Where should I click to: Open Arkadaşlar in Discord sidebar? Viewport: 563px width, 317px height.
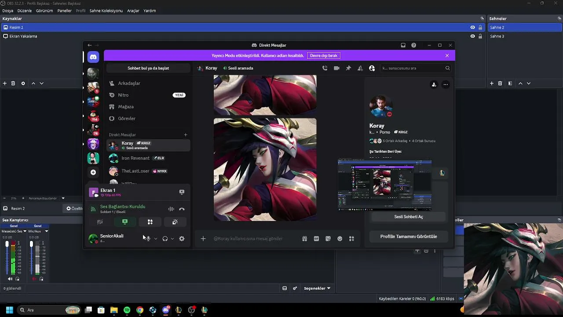click(148, 83)
